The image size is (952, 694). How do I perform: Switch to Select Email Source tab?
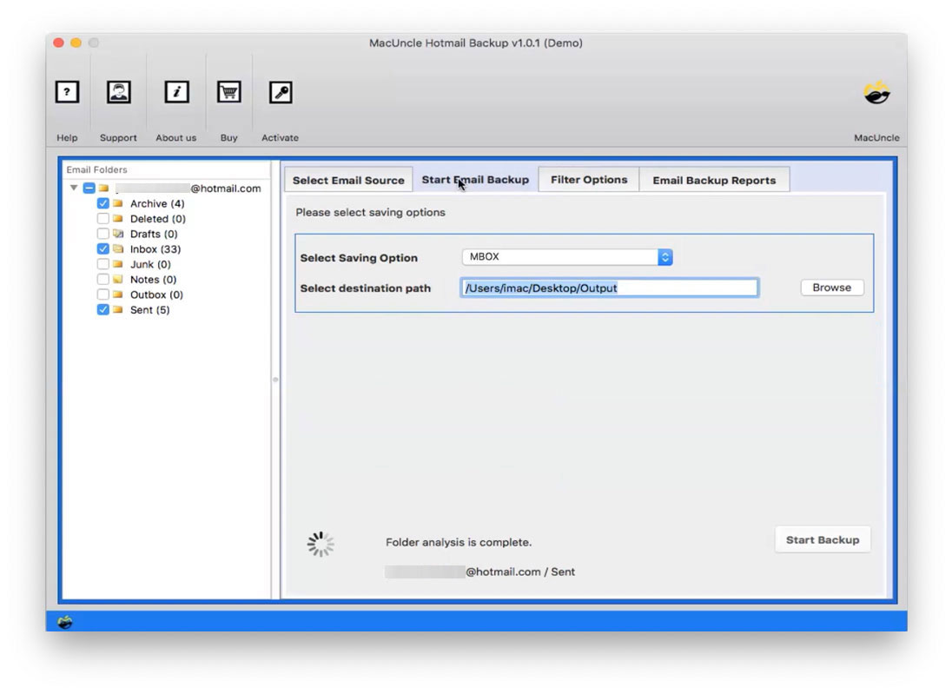pos(348,181)
